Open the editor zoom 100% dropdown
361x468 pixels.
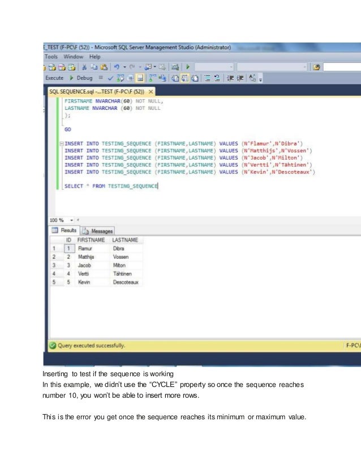(71, 220)
